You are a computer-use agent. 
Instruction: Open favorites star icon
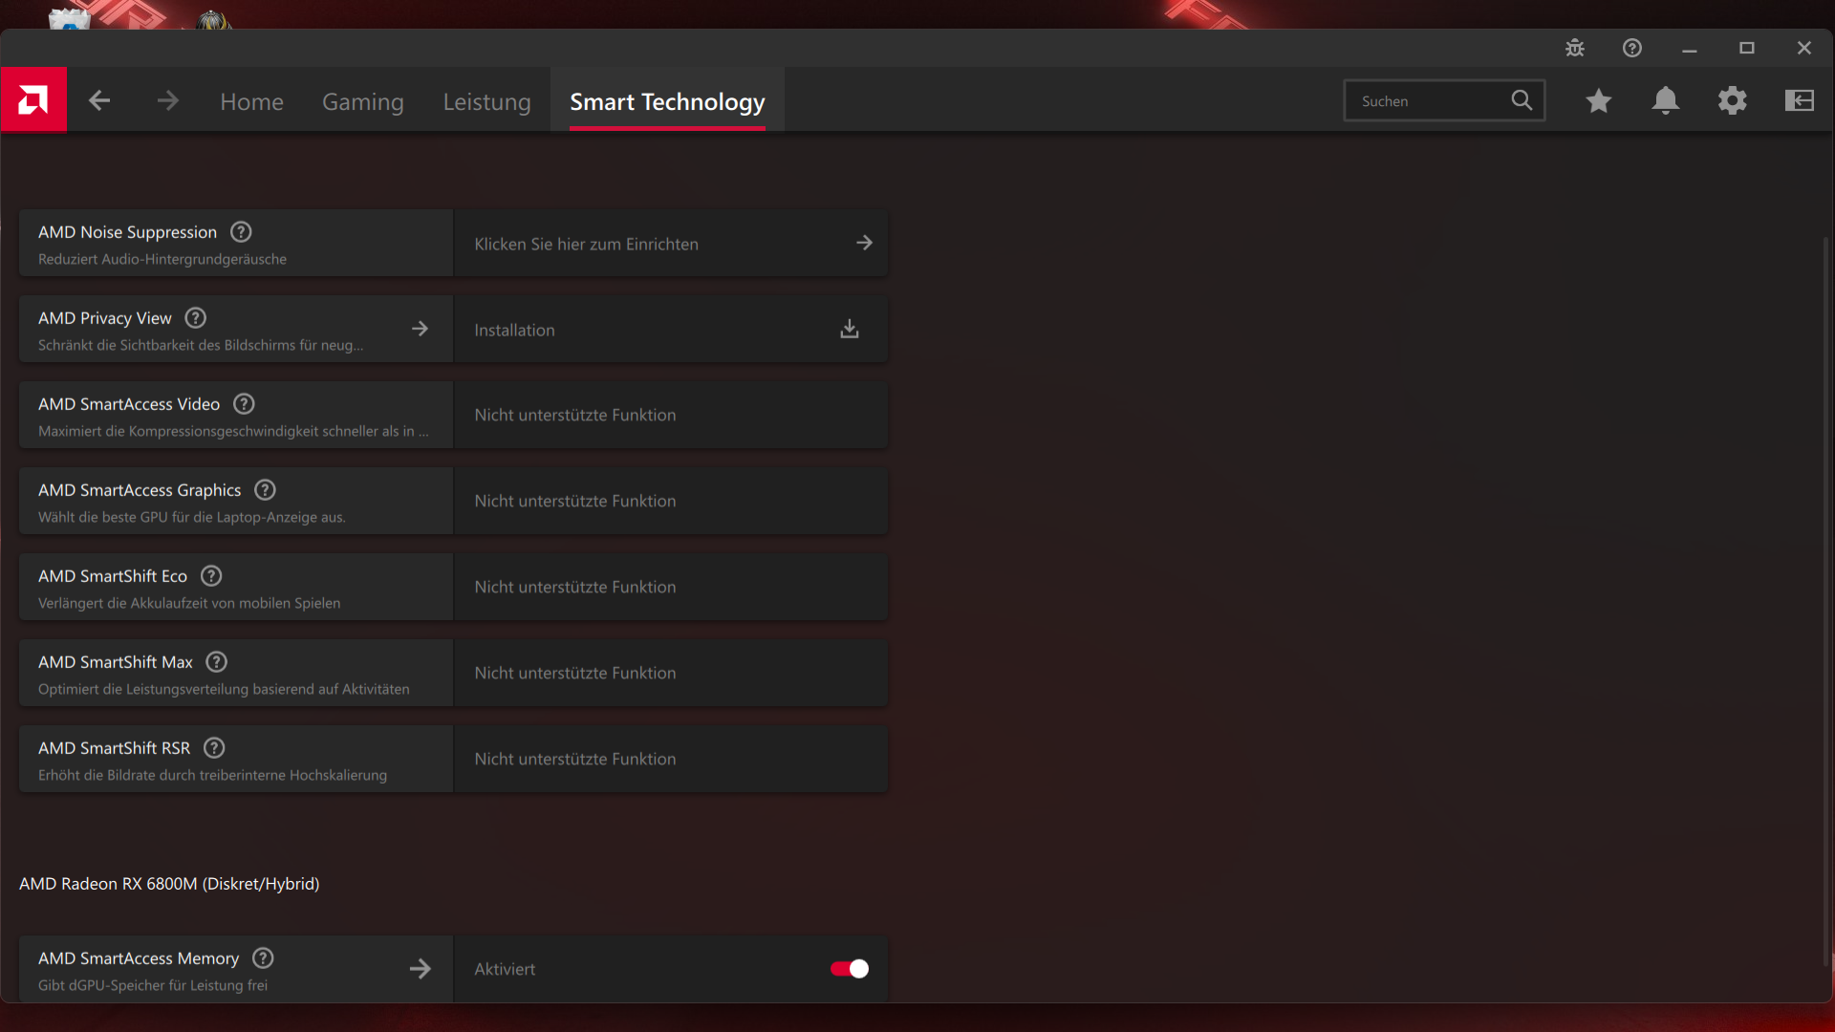pos(1599,100)
